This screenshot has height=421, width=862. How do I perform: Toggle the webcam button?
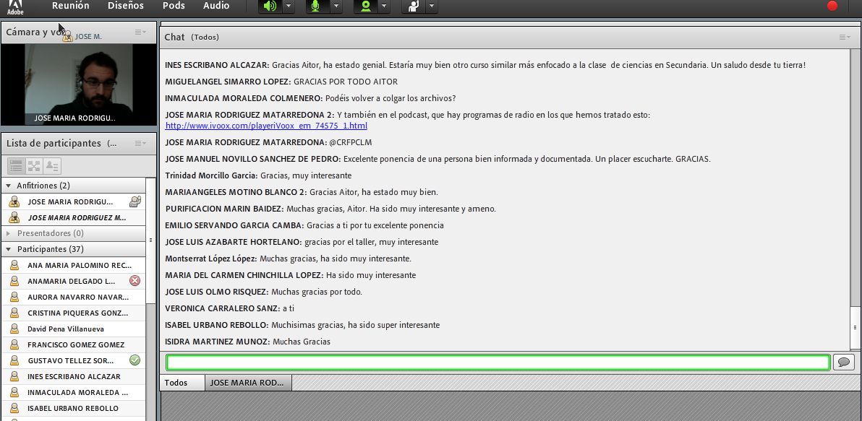pos(366,6)
